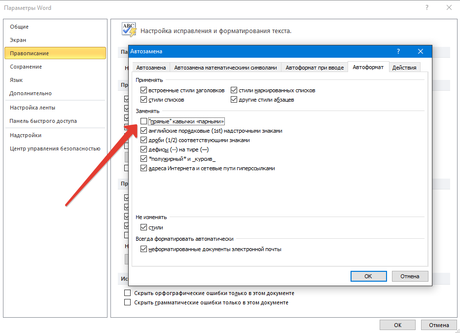460x333 pixels.
Task: Open the Надстройки category
Action: coord(55,135)
